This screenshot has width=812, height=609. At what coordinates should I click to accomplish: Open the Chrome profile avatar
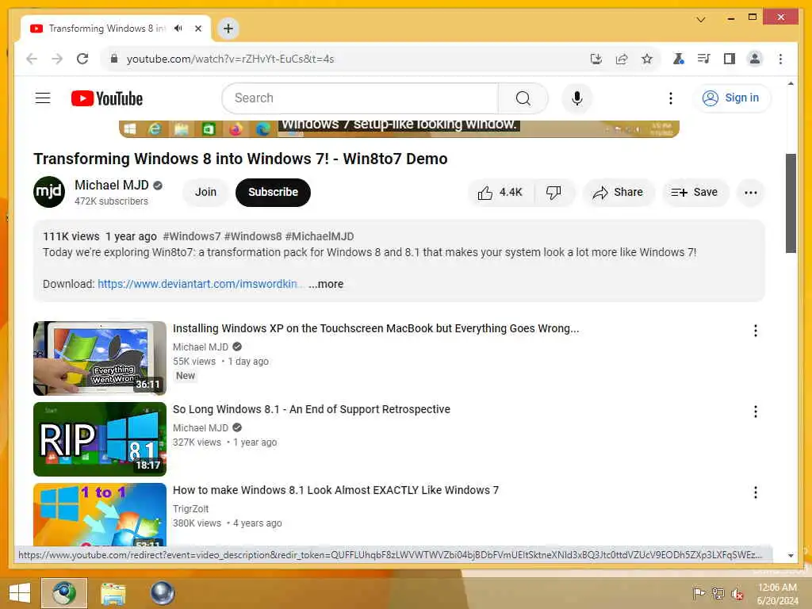755,59
